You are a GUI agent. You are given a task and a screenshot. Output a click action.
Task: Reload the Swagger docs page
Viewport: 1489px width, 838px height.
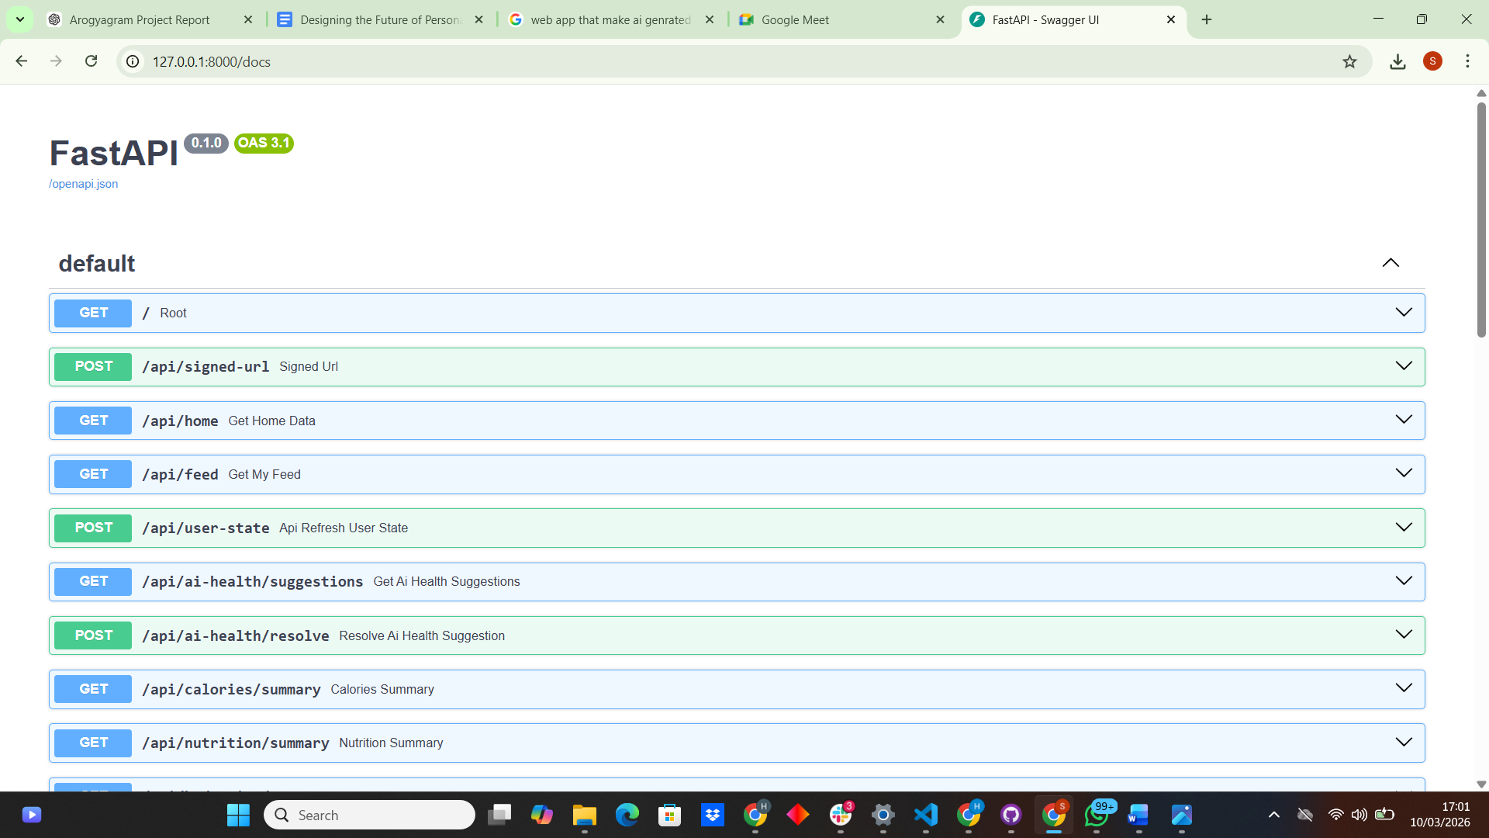[x=91, y=61]
